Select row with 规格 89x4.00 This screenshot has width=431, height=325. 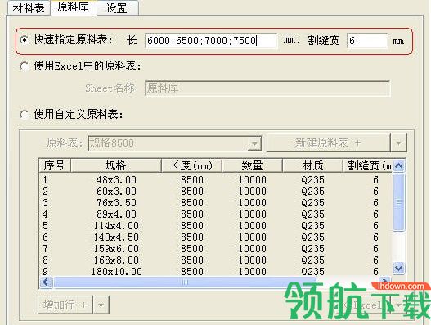[x=216, y=214]
